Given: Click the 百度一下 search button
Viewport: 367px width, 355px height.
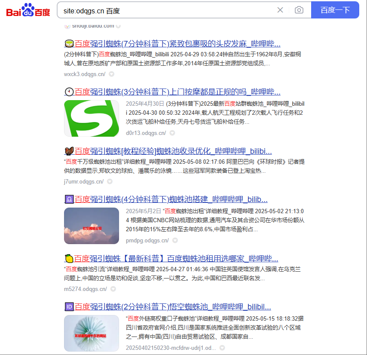Looking at the screenshot, I should click(x=335, y=10).
